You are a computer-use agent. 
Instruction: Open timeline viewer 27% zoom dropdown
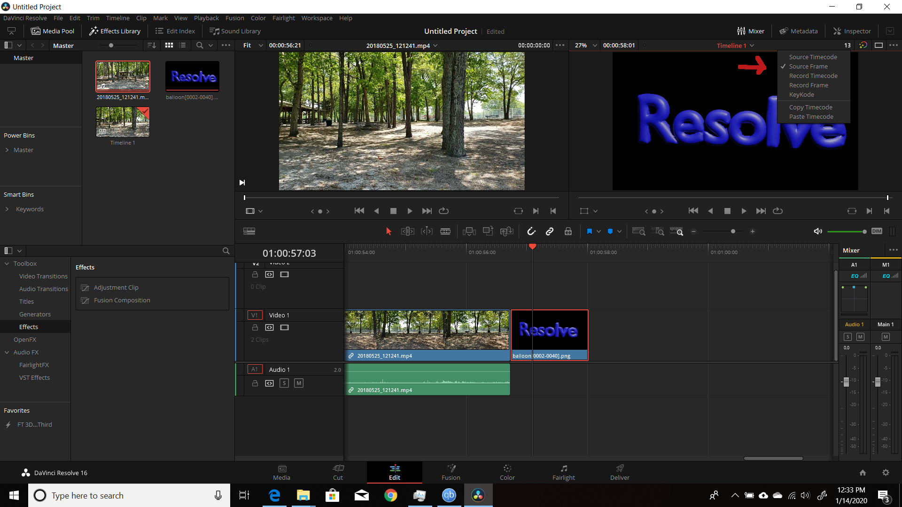tap(585, 46)
